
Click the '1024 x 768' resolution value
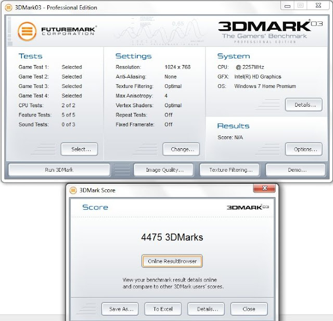click(177, 67)
